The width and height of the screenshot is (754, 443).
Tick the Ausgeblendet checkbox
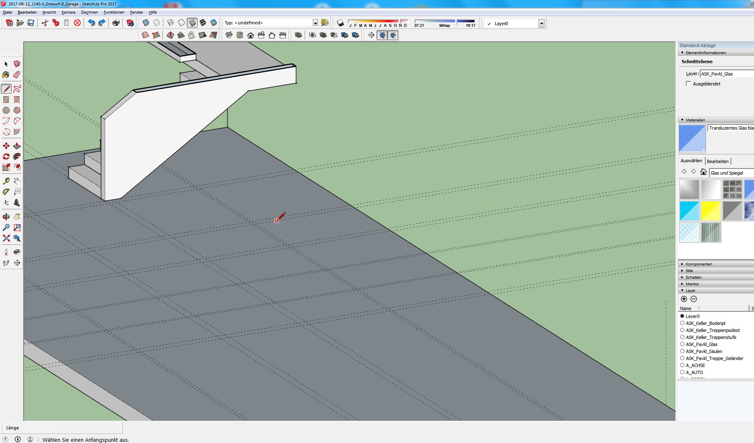(688, 84)
